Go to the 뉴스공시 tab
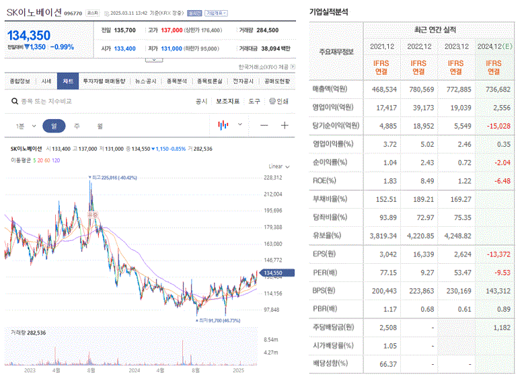The height and width of the screenshot is (383, 522). [x=145, y=81]
